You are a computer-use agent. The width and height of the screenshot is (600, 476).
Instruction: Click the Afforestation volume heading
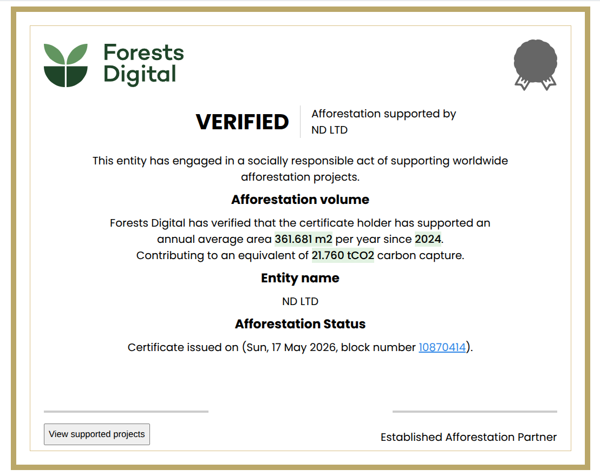(x=300, y=200)
